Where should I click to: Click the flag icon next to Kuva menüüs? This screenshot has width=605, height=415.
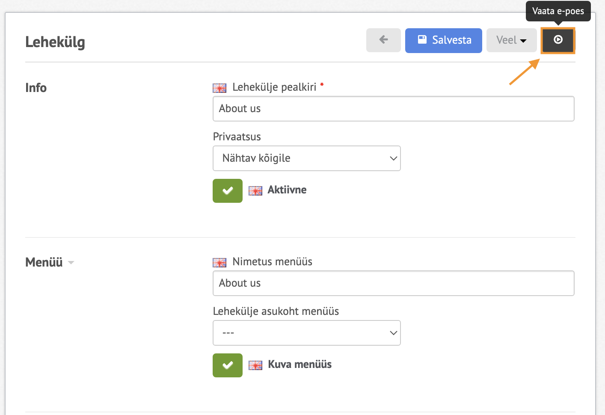(x=255, y=365)
